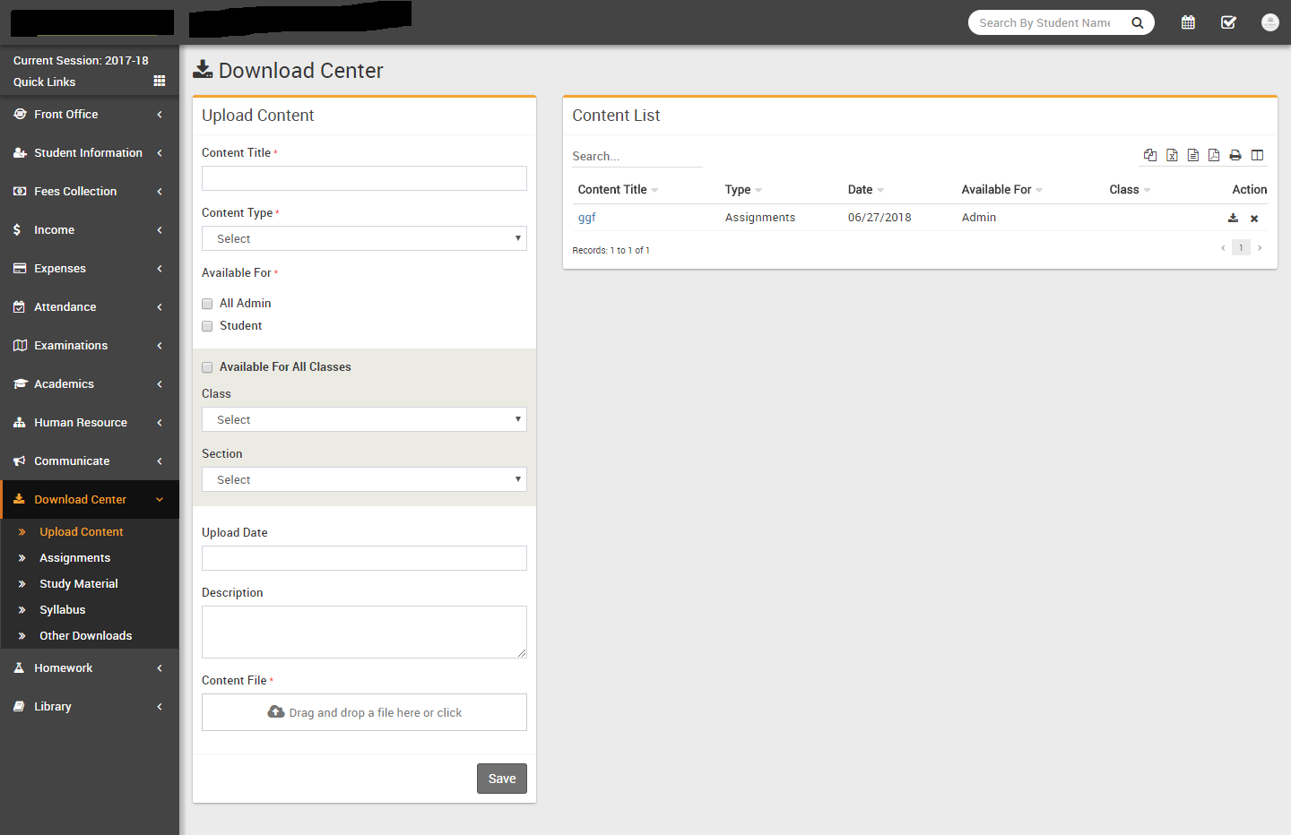1291x835 pixels.
Task: Copy the content list table
Action: 1150,155
